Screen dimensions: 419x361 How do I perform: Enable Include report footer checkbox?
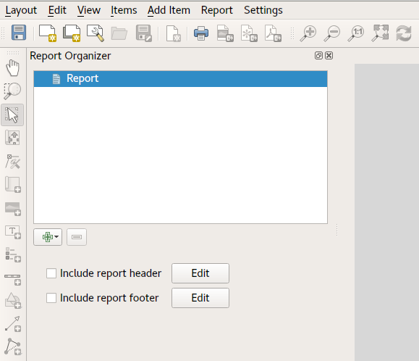click(x=51, y=298)
